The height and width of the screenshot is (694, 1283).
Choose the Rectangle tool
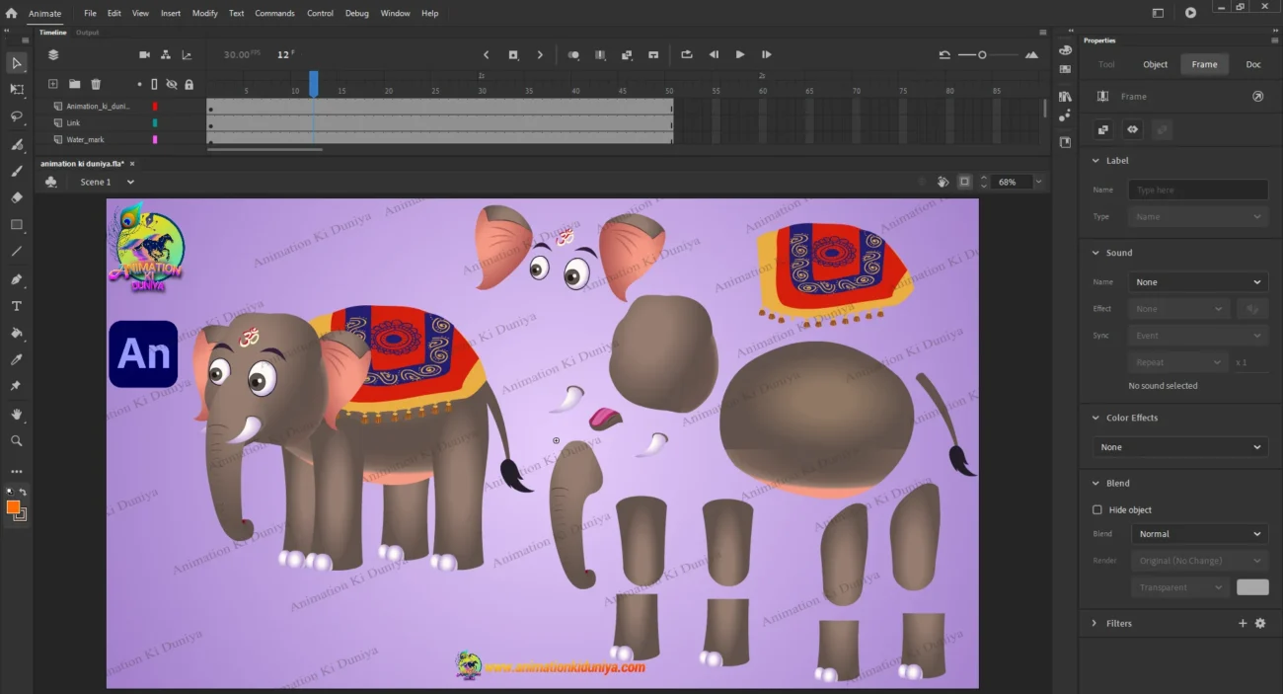[x=17, y=225]
